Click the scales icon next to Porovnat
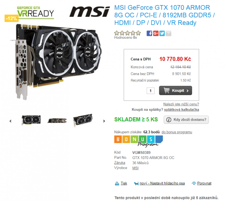Viewport: 225px width, 201px height. pos(194,183)
